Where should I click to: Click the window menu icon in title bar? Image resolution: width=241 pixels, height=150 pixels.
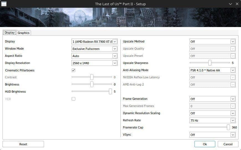(x=4, y=4)
